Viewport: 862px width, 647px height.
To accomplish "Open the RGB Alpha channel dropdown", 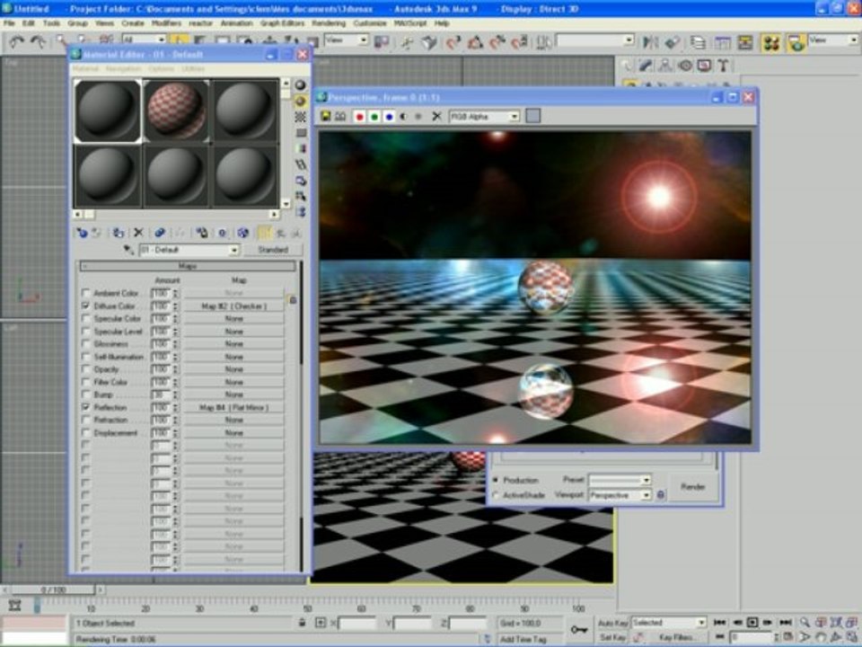I will 484,117.
